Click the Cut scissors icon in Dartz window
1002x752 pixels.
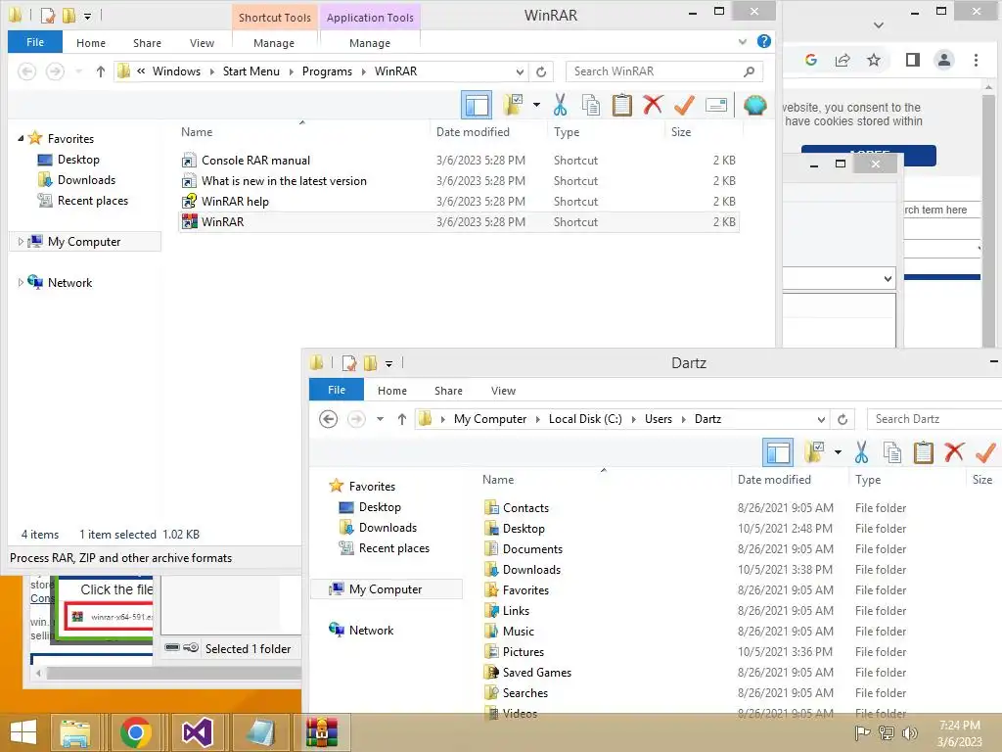(x=861, y=452)
